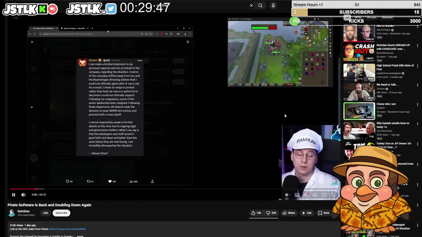This screenshot has width=422, height=237.
Task: Click title 'Why Epstein emails have so many ='s'
Action: coord(393,125)
